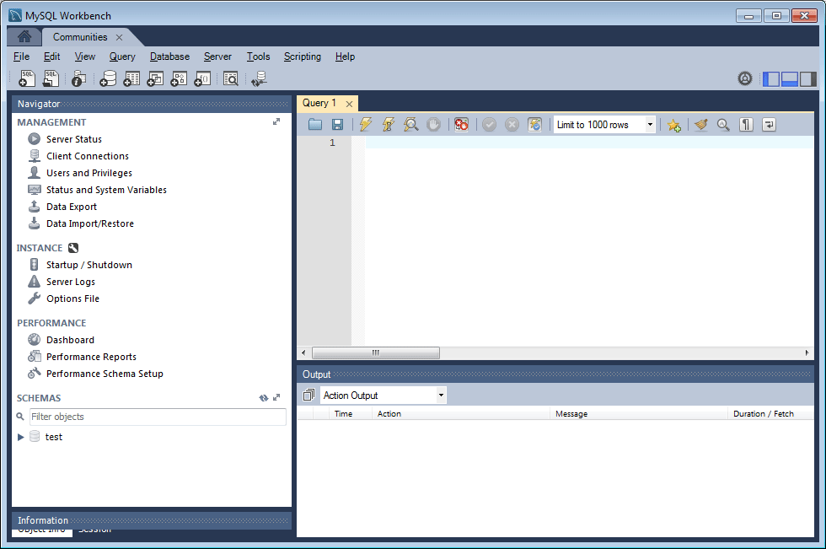The height and width of the screenshot is (549, 826).
Task: Return to Home screen tab
Action: pos(24,36)
